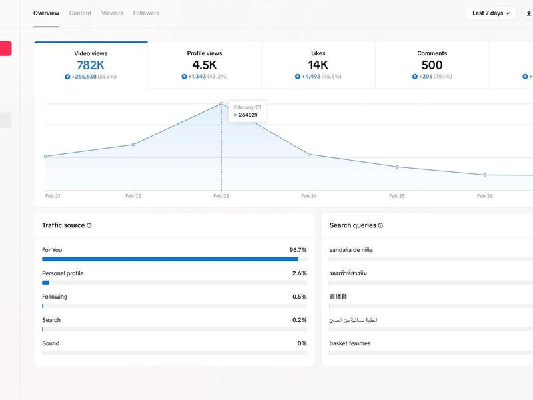Select the Video views metric card

point(91,65)
